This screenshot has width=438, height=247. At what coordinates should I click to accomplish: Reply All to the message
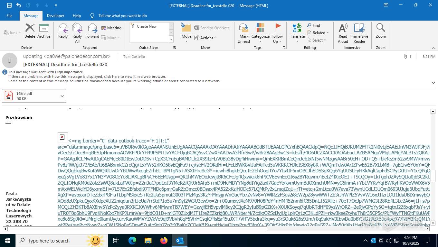point(77,33)
